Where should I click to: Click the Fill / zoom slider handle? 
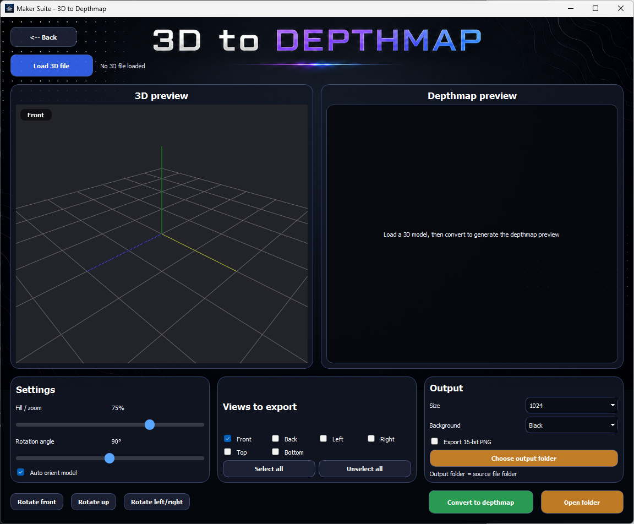tap(150, 424)
